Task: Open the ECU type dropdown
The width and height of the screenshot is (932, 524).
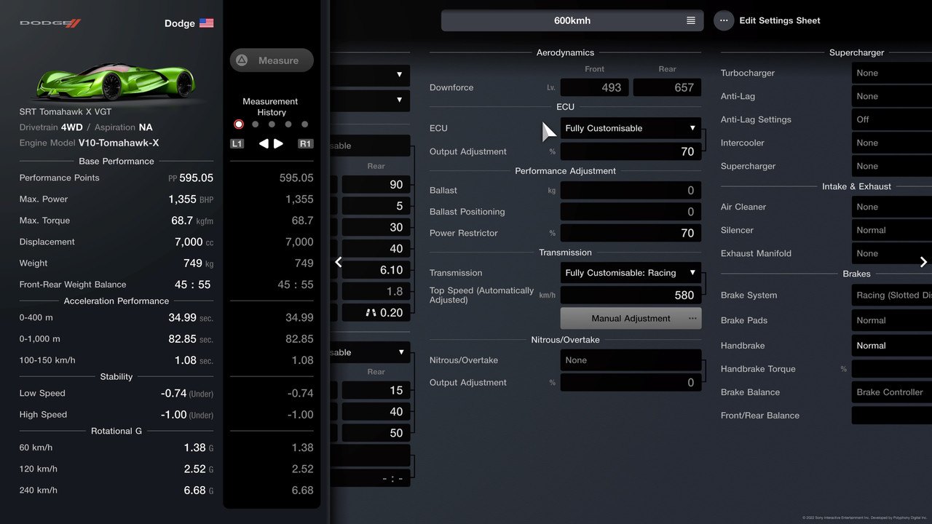Action: click(x=631, y=128)
